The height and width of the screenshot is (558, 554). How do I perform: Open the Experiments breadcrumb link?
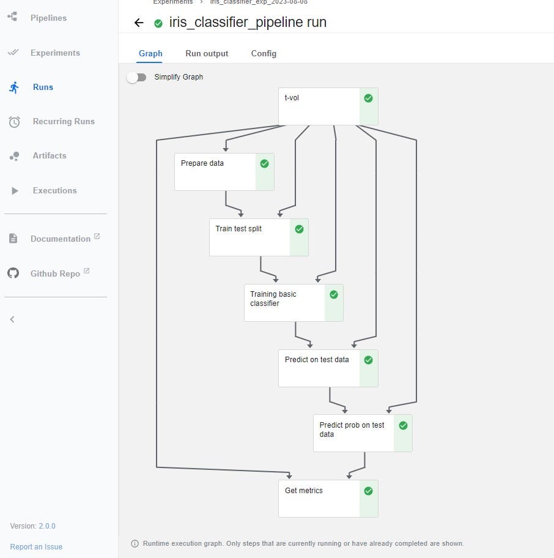coord(173,2)
